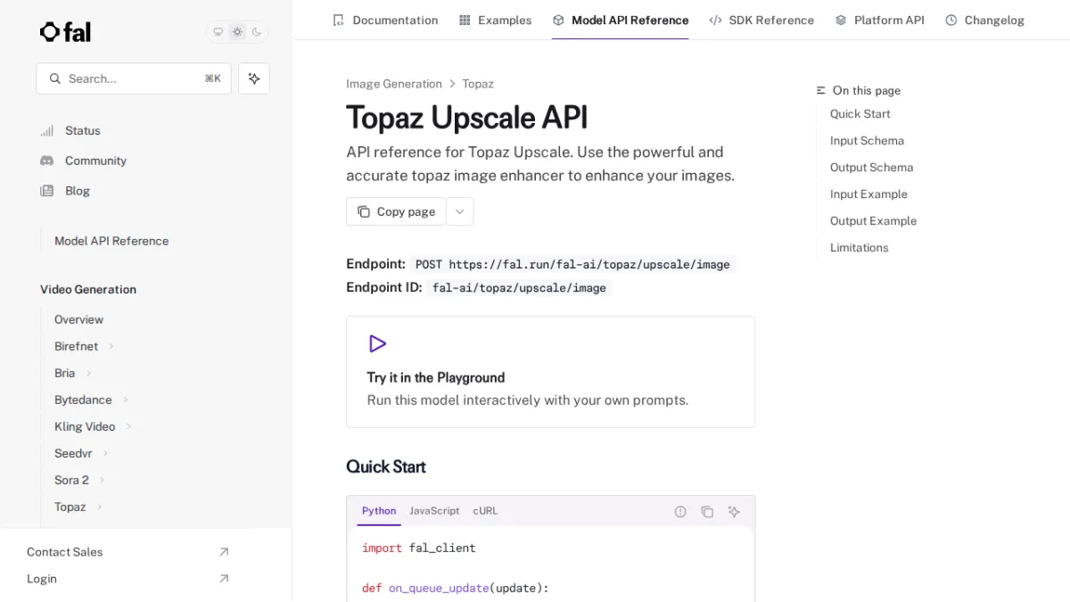Open the AI assistant sparkle button
Screen dimensions: 1070x602
pos(254,78)
